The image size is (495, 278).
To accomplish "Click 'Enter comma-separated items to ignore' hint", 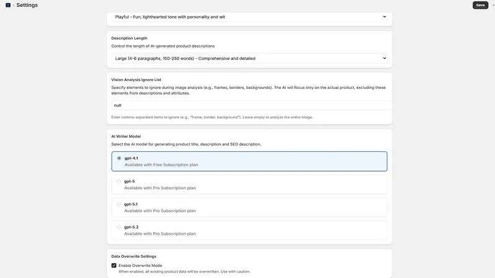I will coord(212,117).
